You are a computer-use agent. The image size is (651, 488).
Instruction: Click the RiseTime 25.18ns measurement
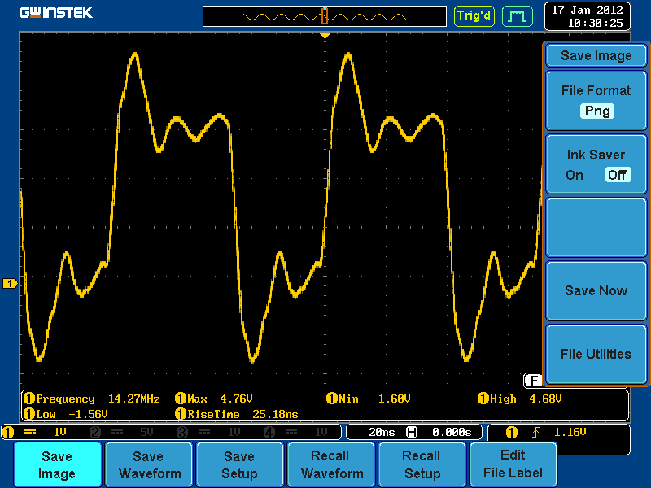coord(236,414)
